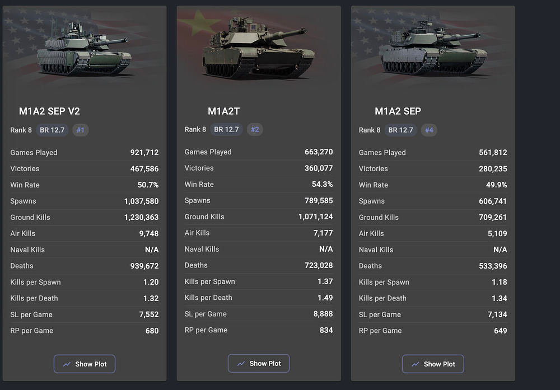Open the M1A2 SEP V2 title
Screen dimensions: 560x390
click(x=49, y=111)
